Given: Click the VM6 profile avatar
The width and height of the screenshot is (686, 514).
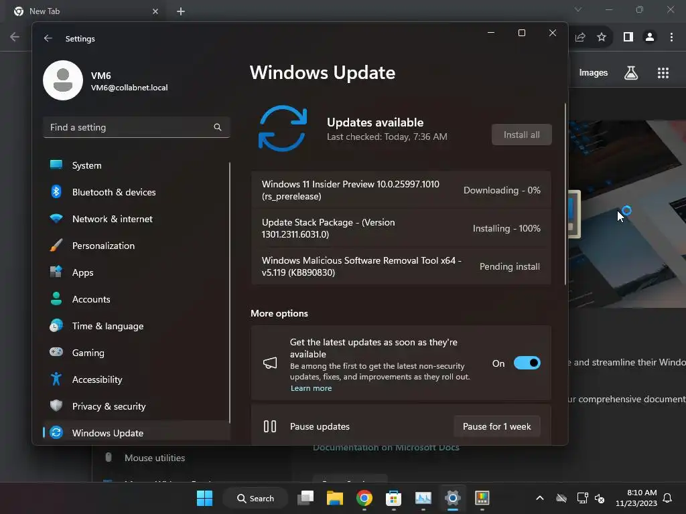Looking at the screenshot, I should coord(63,80).
